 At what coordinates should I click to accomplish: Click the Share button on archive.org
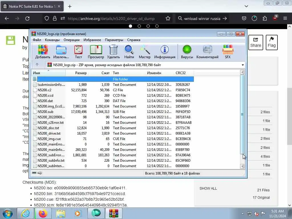(x=256, y=42)
